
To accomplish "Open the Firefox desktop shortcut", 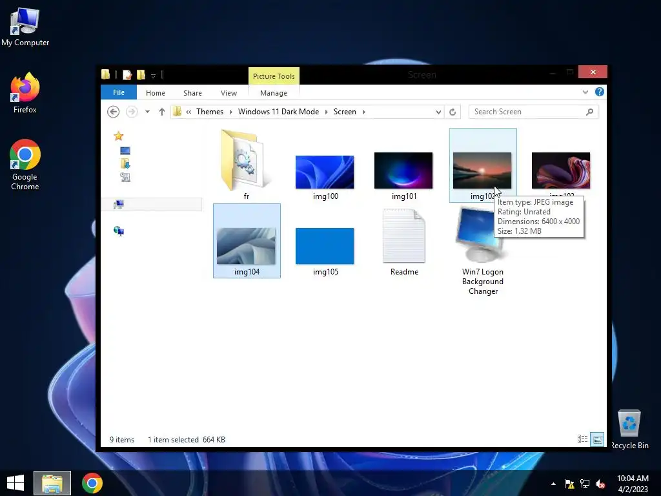I will (25, 93).
